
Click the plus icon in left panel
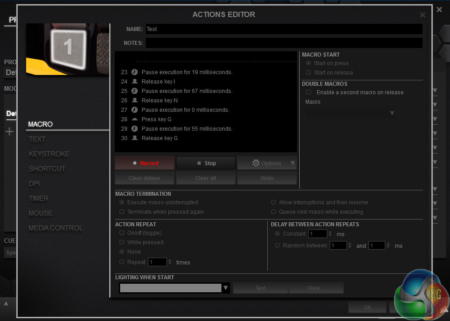pyautogui.click(x=9, y=132)
